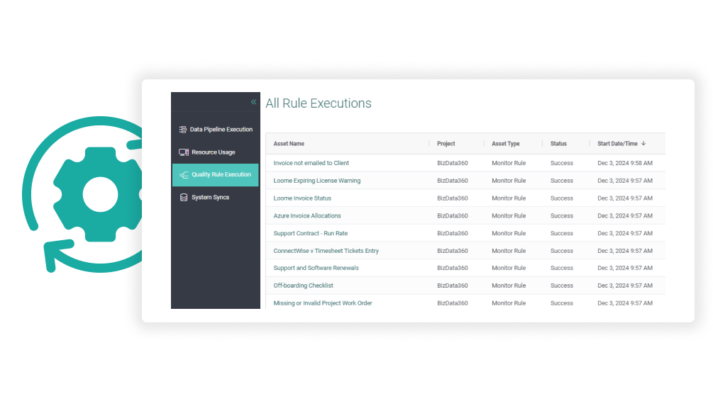Image resolution: width=713 pixels, height=396 pixels.
Task: Click Monitor Rule in the ConnectWise v Timesheet row
Action: pyautogui.click(x=509, y=251)
